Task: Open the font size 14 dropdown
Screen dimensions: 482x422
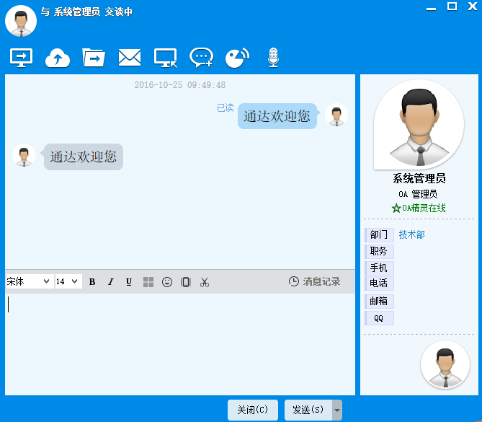Action: (68, 282)
